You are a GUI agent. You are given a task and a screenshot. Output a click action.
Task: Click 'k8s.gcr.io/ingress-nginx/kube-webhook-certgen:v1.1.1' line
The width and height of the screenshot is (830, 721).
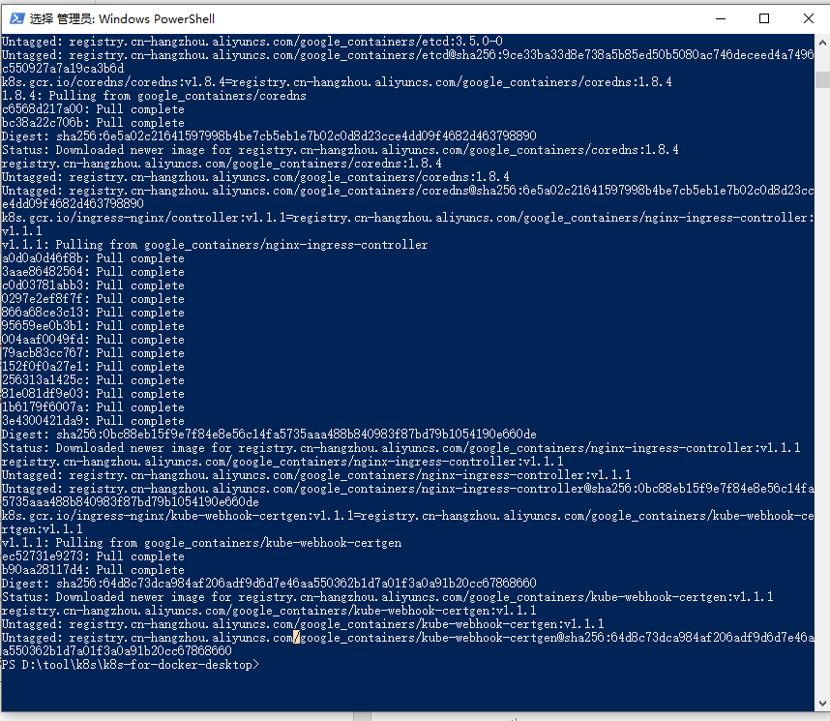point(407,523)
